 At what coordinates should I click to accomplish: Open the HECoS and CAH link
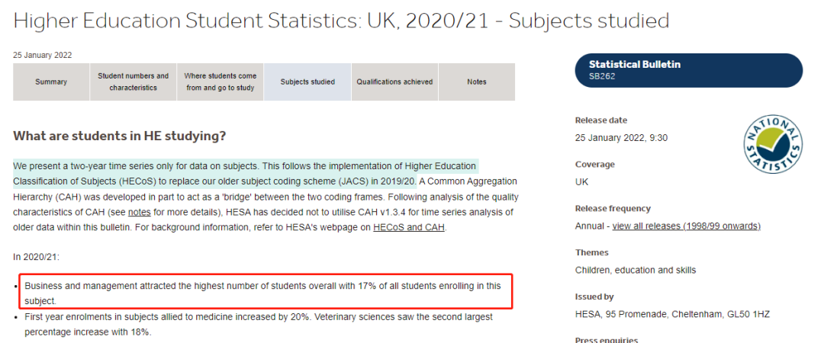coord(409,228)
